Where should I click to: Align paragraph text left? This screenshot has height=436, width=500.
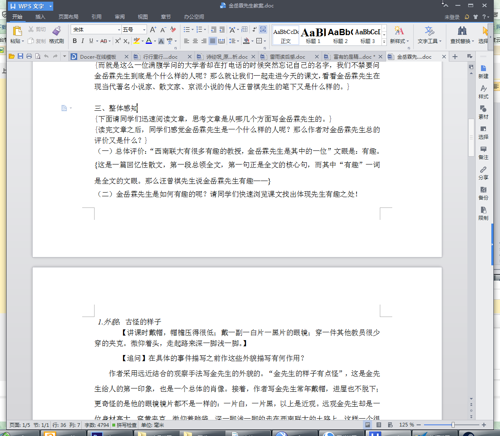(x=186, y=41)
